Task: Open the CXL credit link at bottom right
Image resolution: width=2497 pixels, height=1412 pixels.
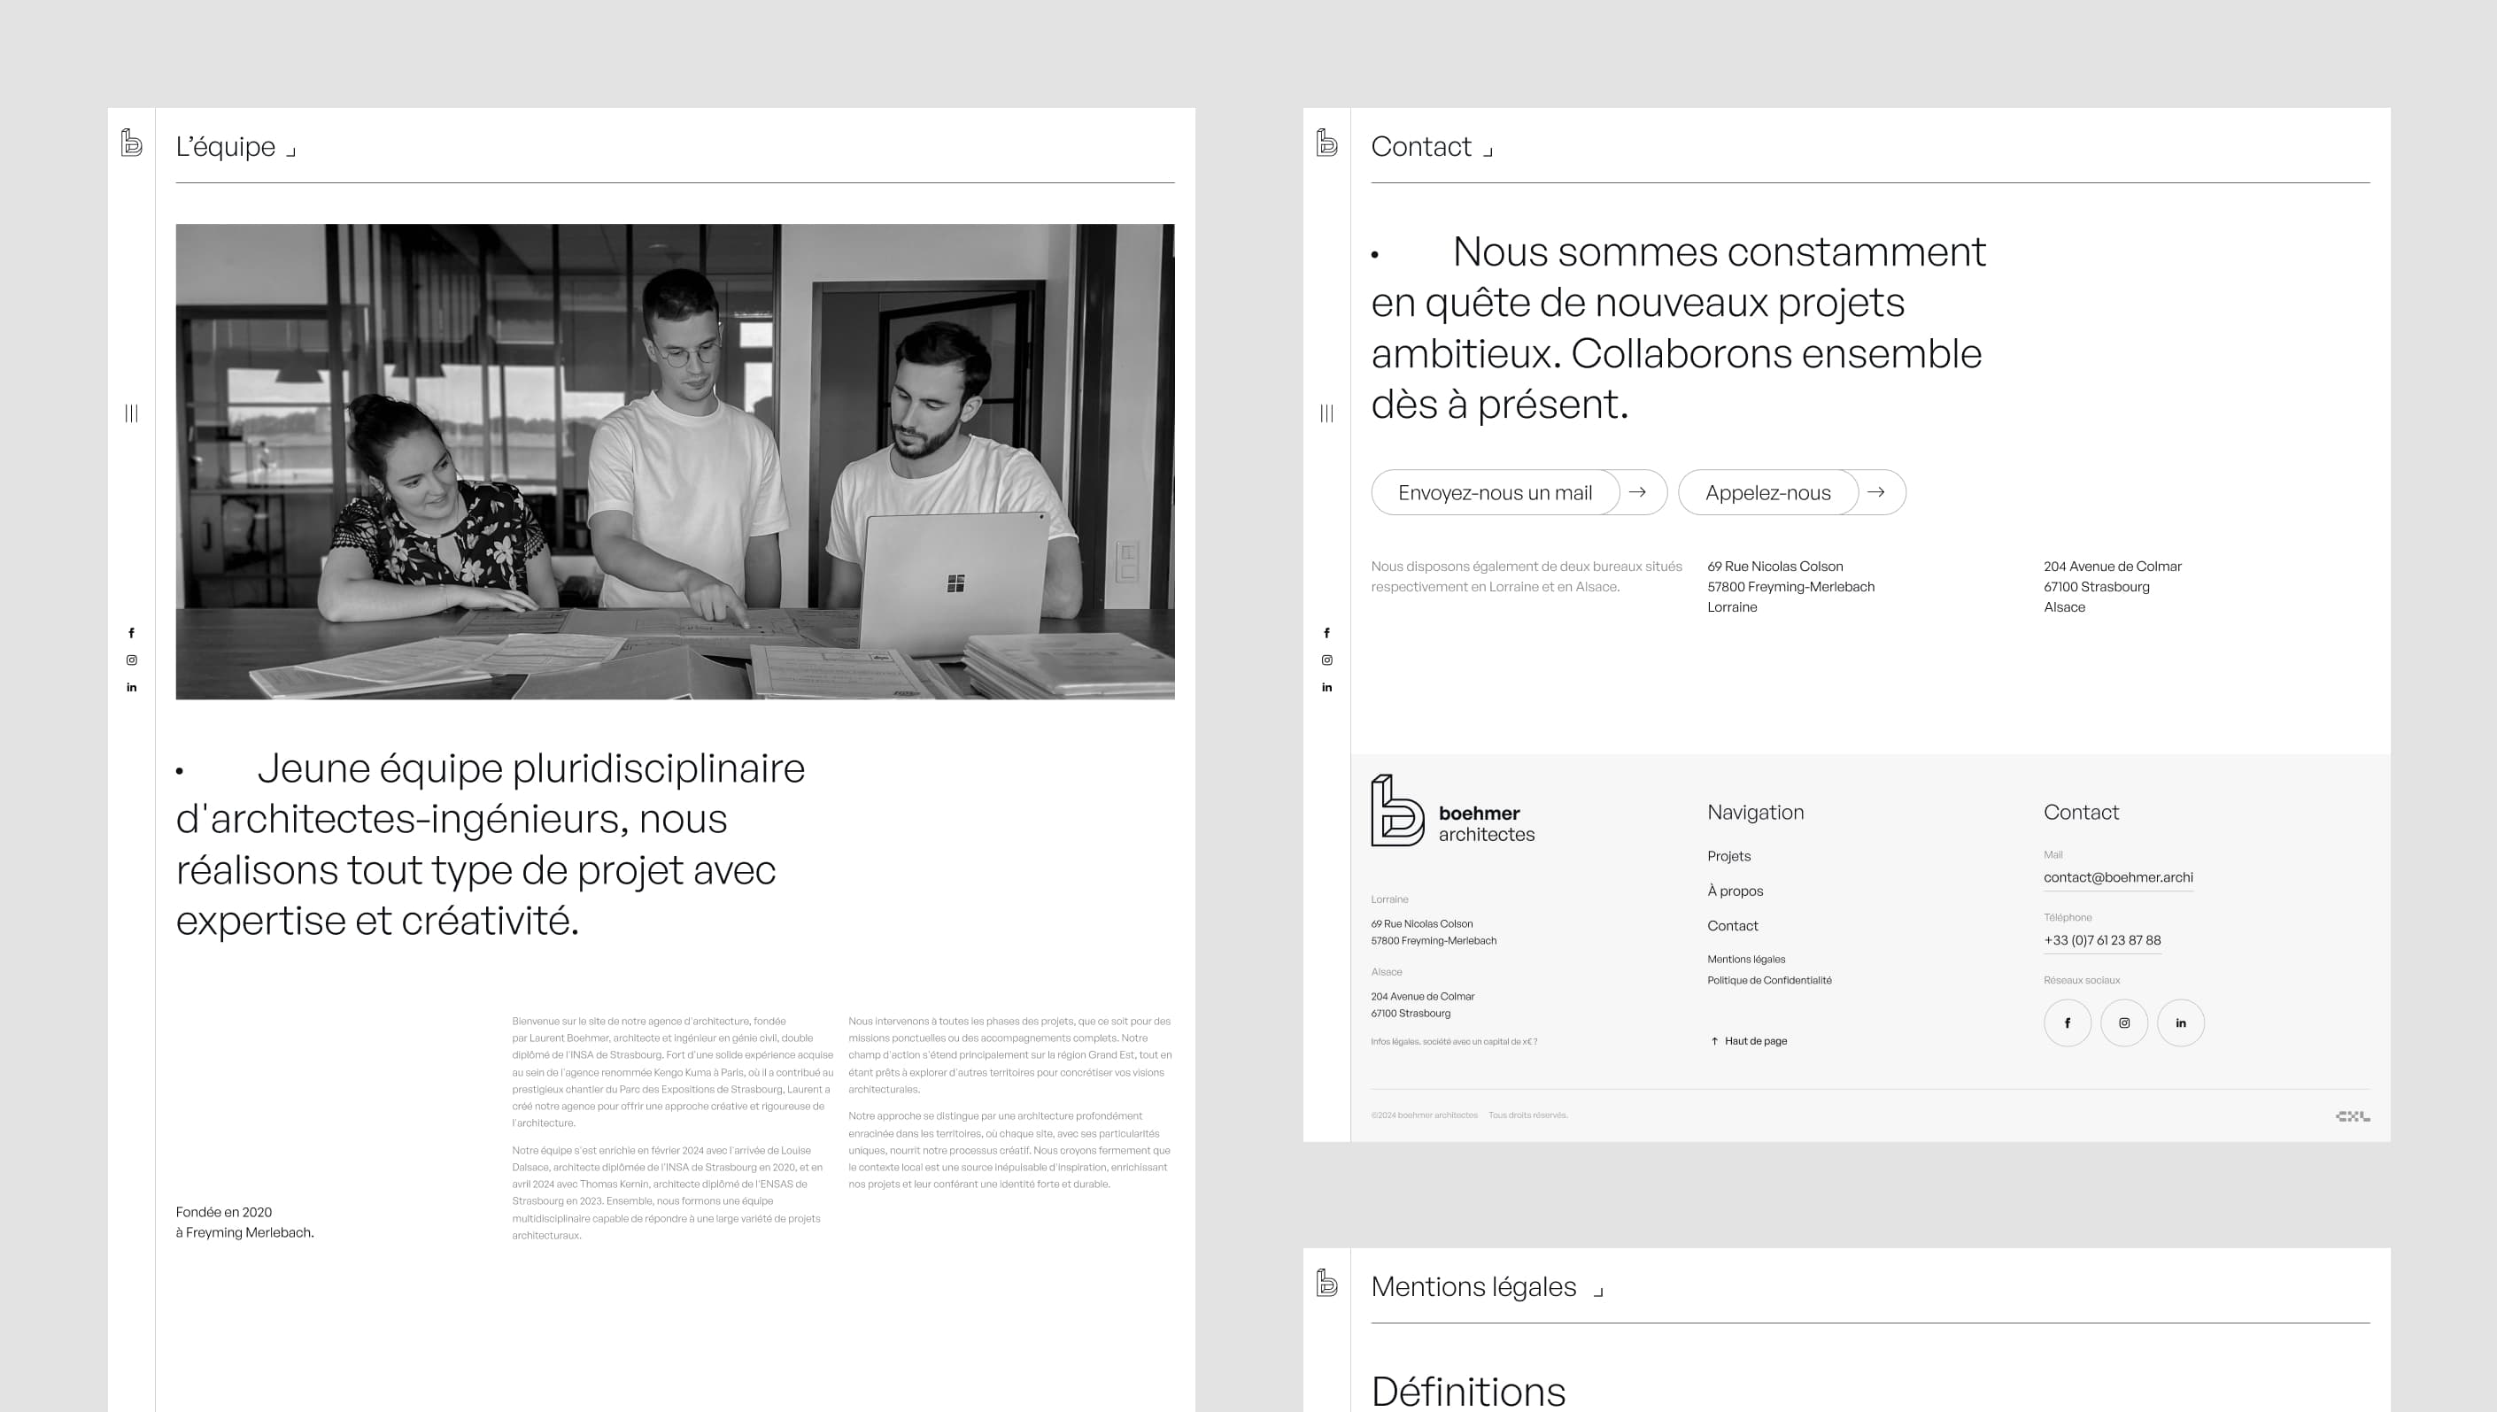Action: (x=2352, y=1116)
